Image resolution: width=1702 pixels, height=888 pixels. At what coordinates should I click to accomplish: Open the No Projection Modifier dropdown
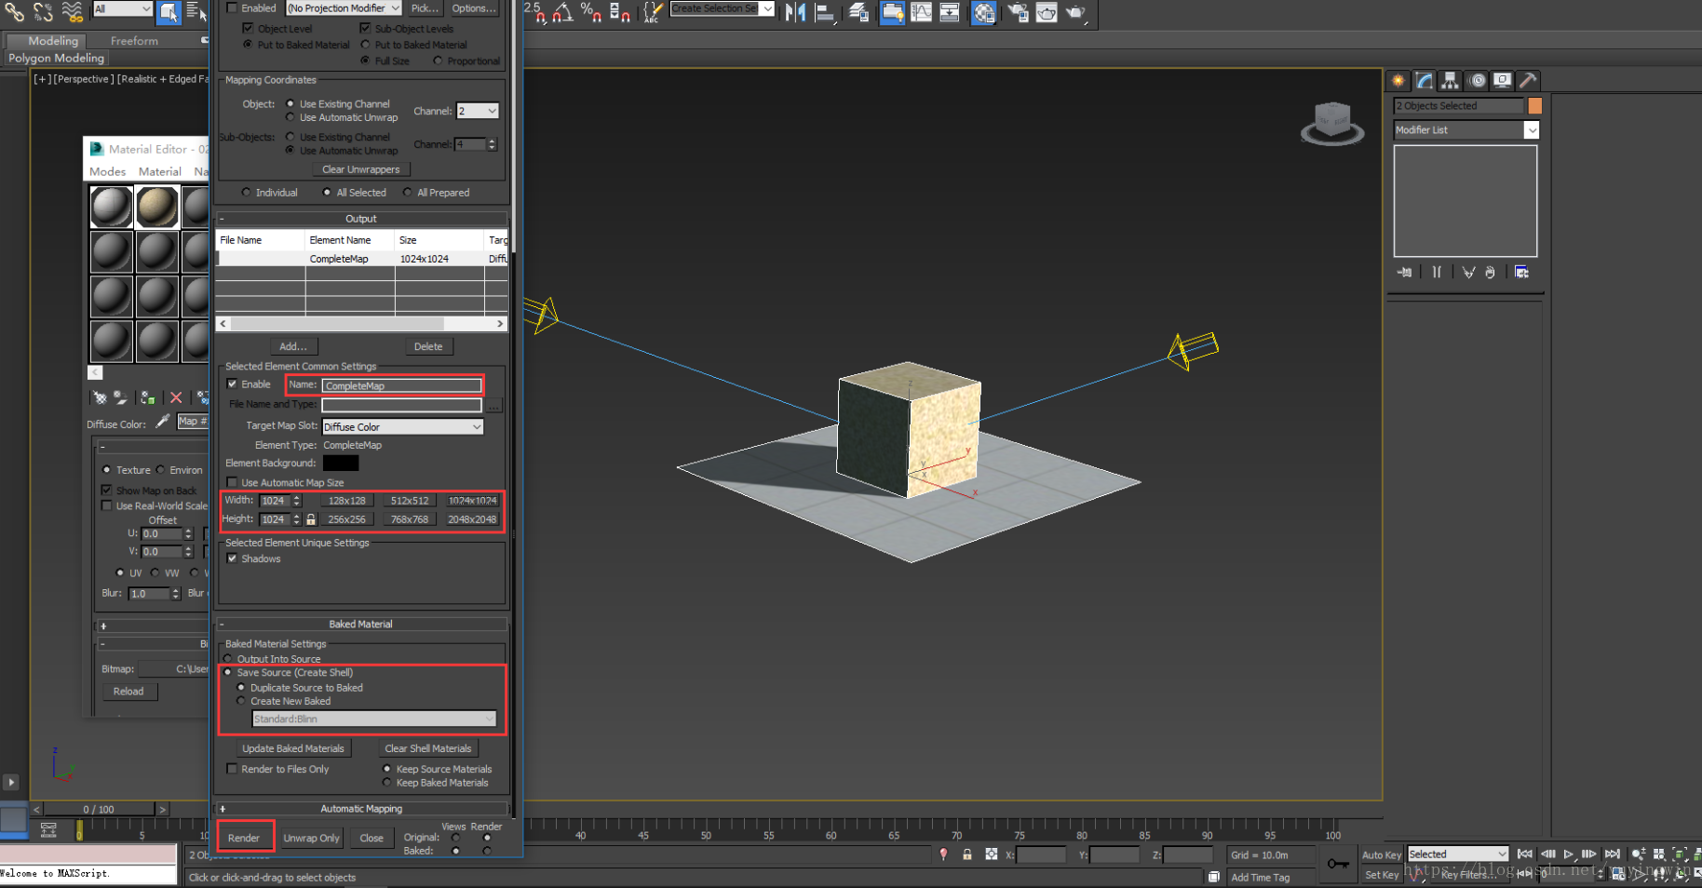(x=344, y=8)
